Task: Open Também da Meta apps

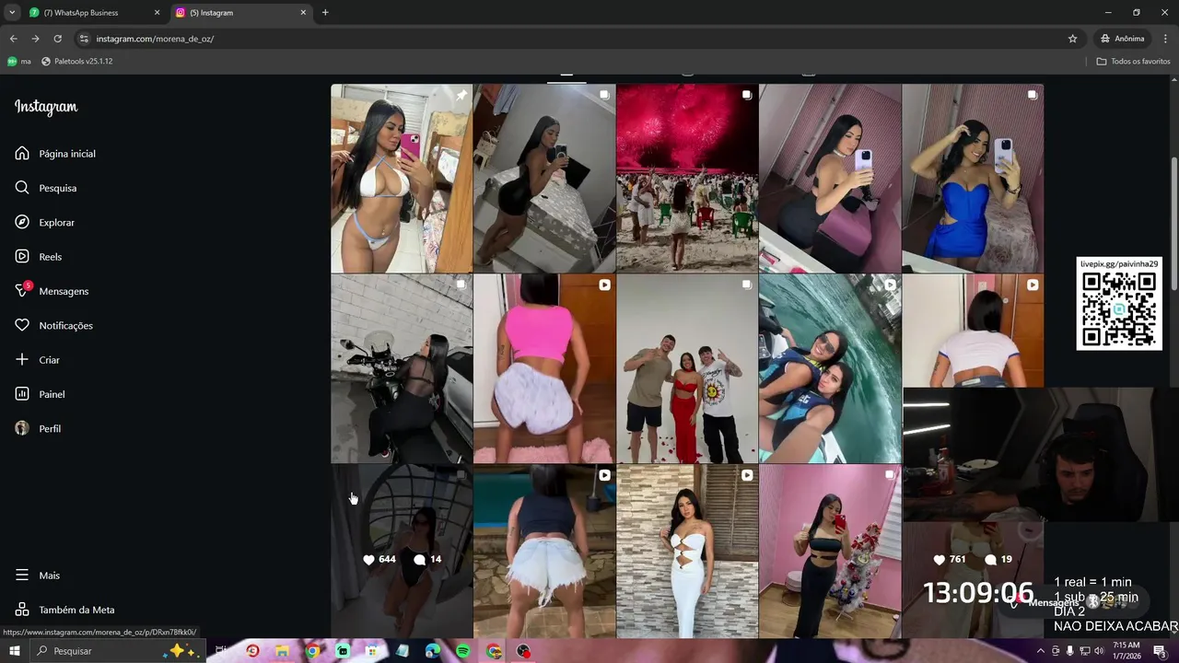Action: 64,610
